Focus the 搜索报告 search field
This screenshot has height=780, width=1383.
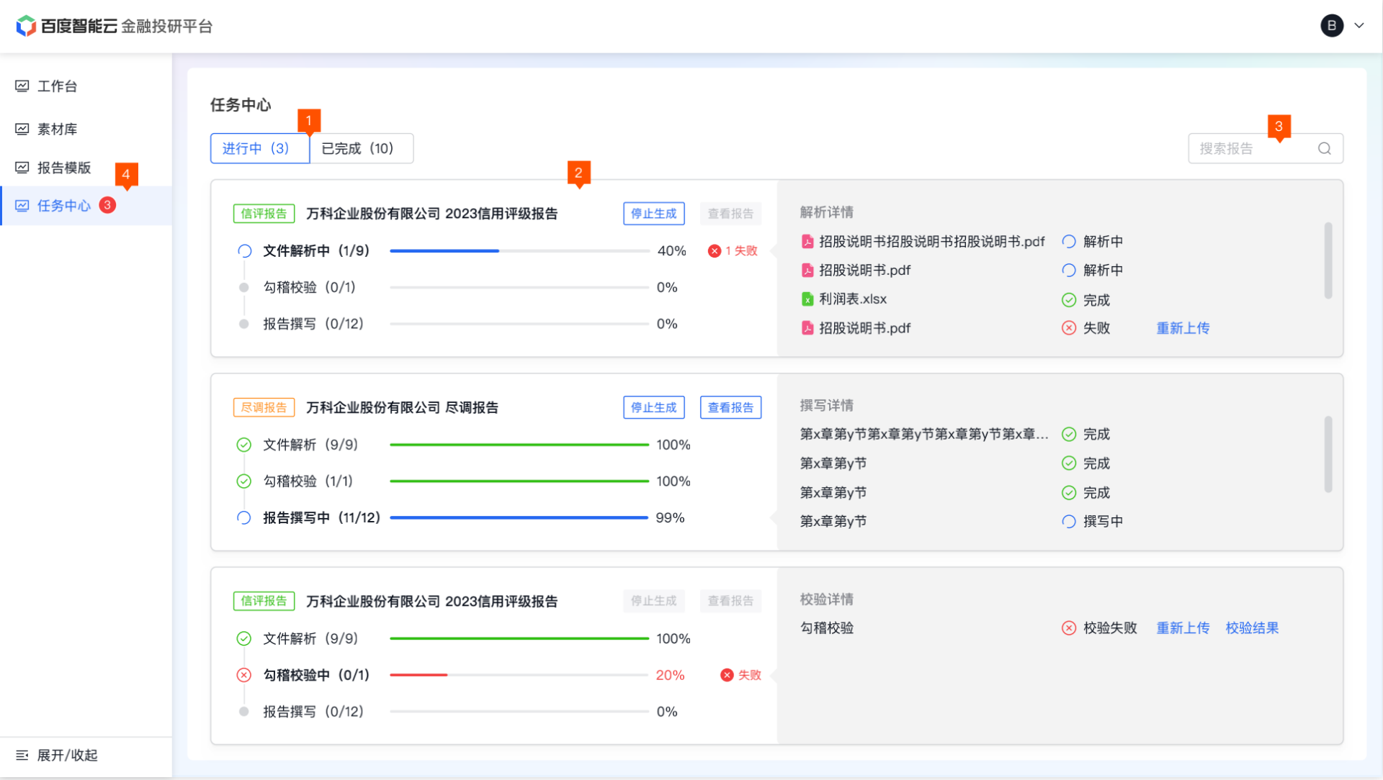(1265, 148)
